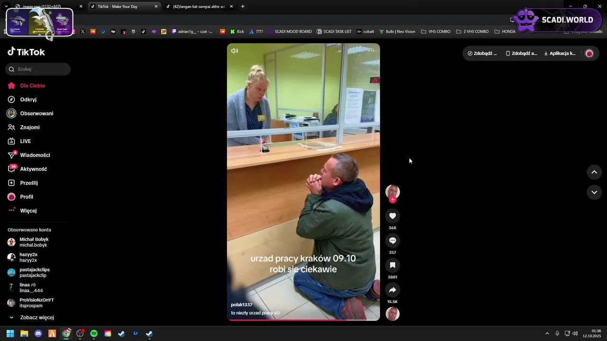Screen dimensions: 607x341
Task: Open Bullx Neo Vision bookmark
Action: click(x=397, y=32)
